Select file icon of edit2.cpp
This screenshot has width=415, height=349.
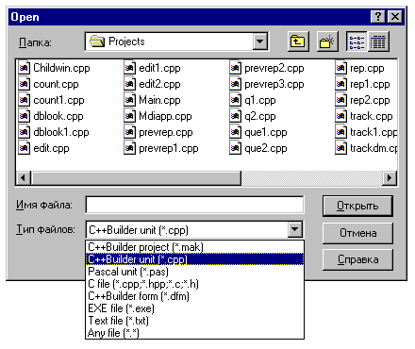[130, 84]
